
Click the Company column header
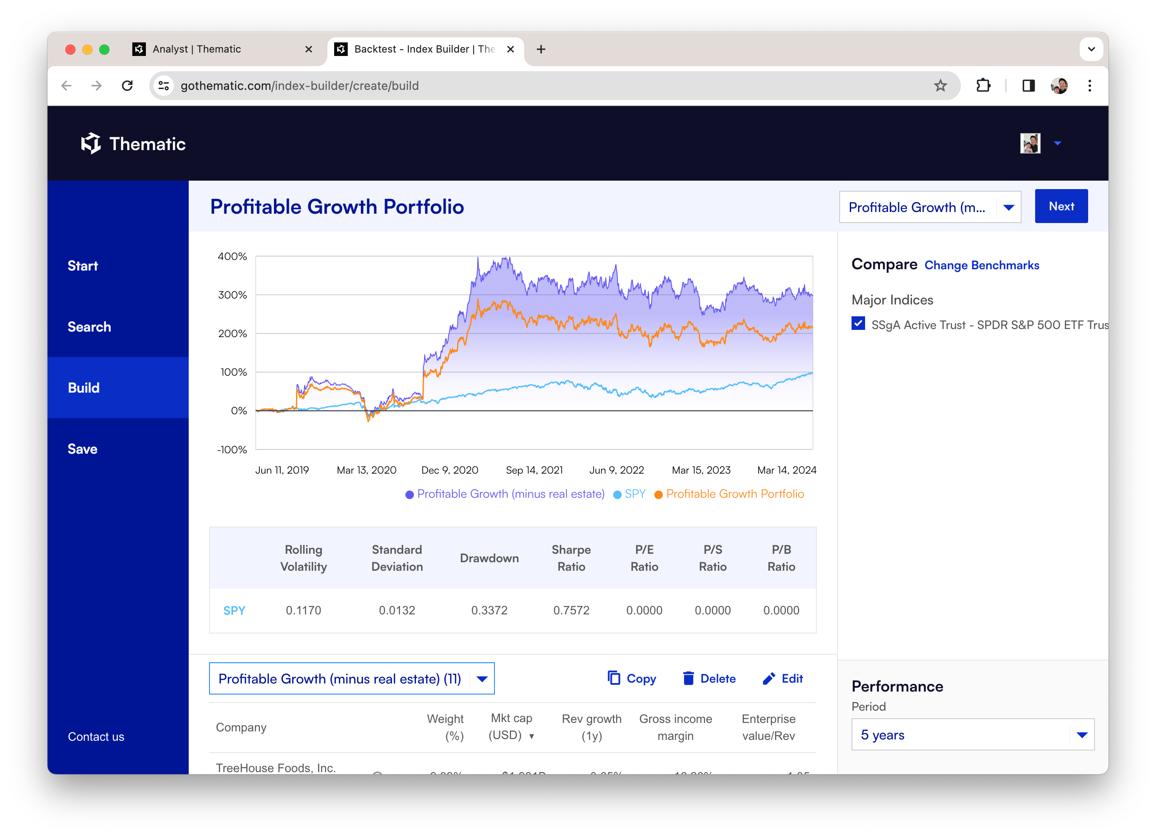click(x=241, y=727)
